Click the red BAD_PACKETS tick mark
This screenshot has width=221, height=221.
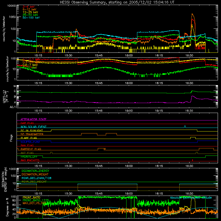[193, 160]
